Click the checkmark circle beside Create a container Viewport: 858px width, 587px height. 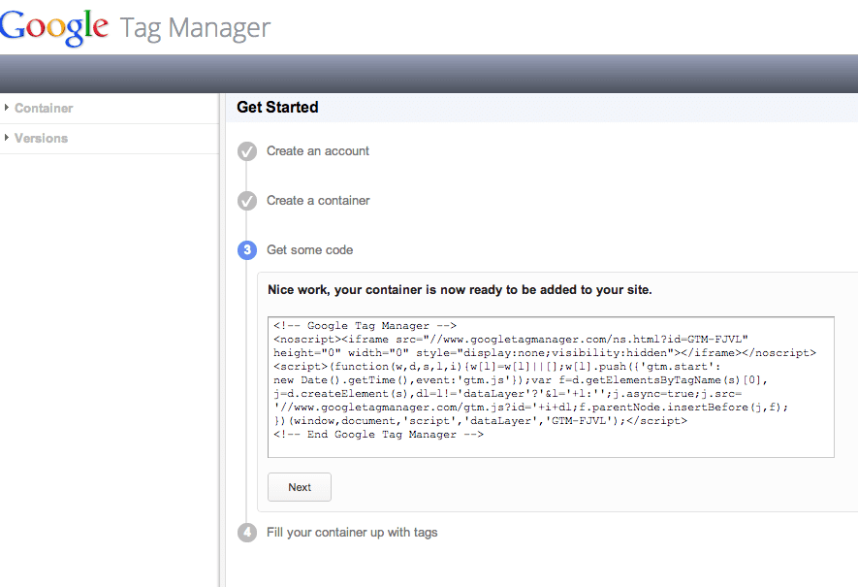point(247,200)
